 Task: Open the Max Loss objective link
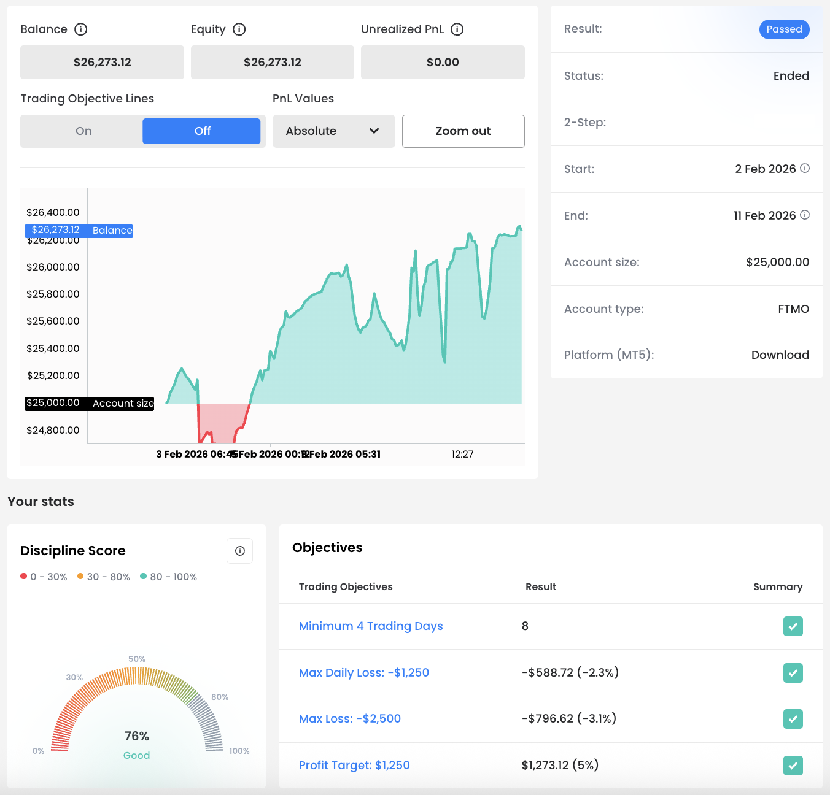[x=349, y=719]
